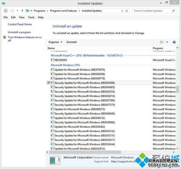Click the blue Help question icon
Viewport: 181px width, 169px height.
point(174,42)
